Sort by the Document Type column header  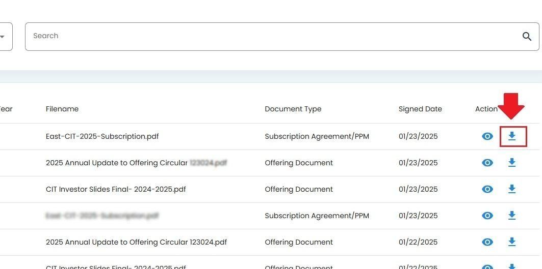pos(293,109)
